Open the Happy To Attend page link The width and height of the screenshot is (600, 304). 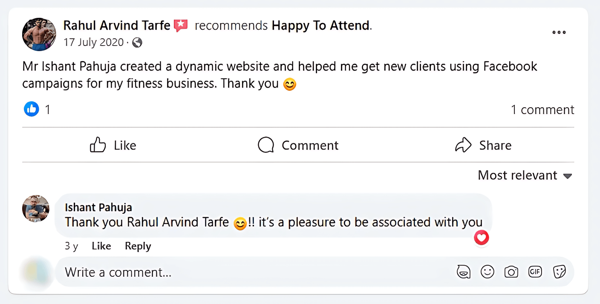[x=320, y=26]
